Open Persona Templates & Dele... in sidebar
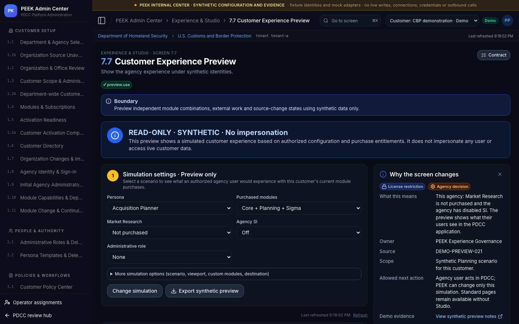 point(45,255)
